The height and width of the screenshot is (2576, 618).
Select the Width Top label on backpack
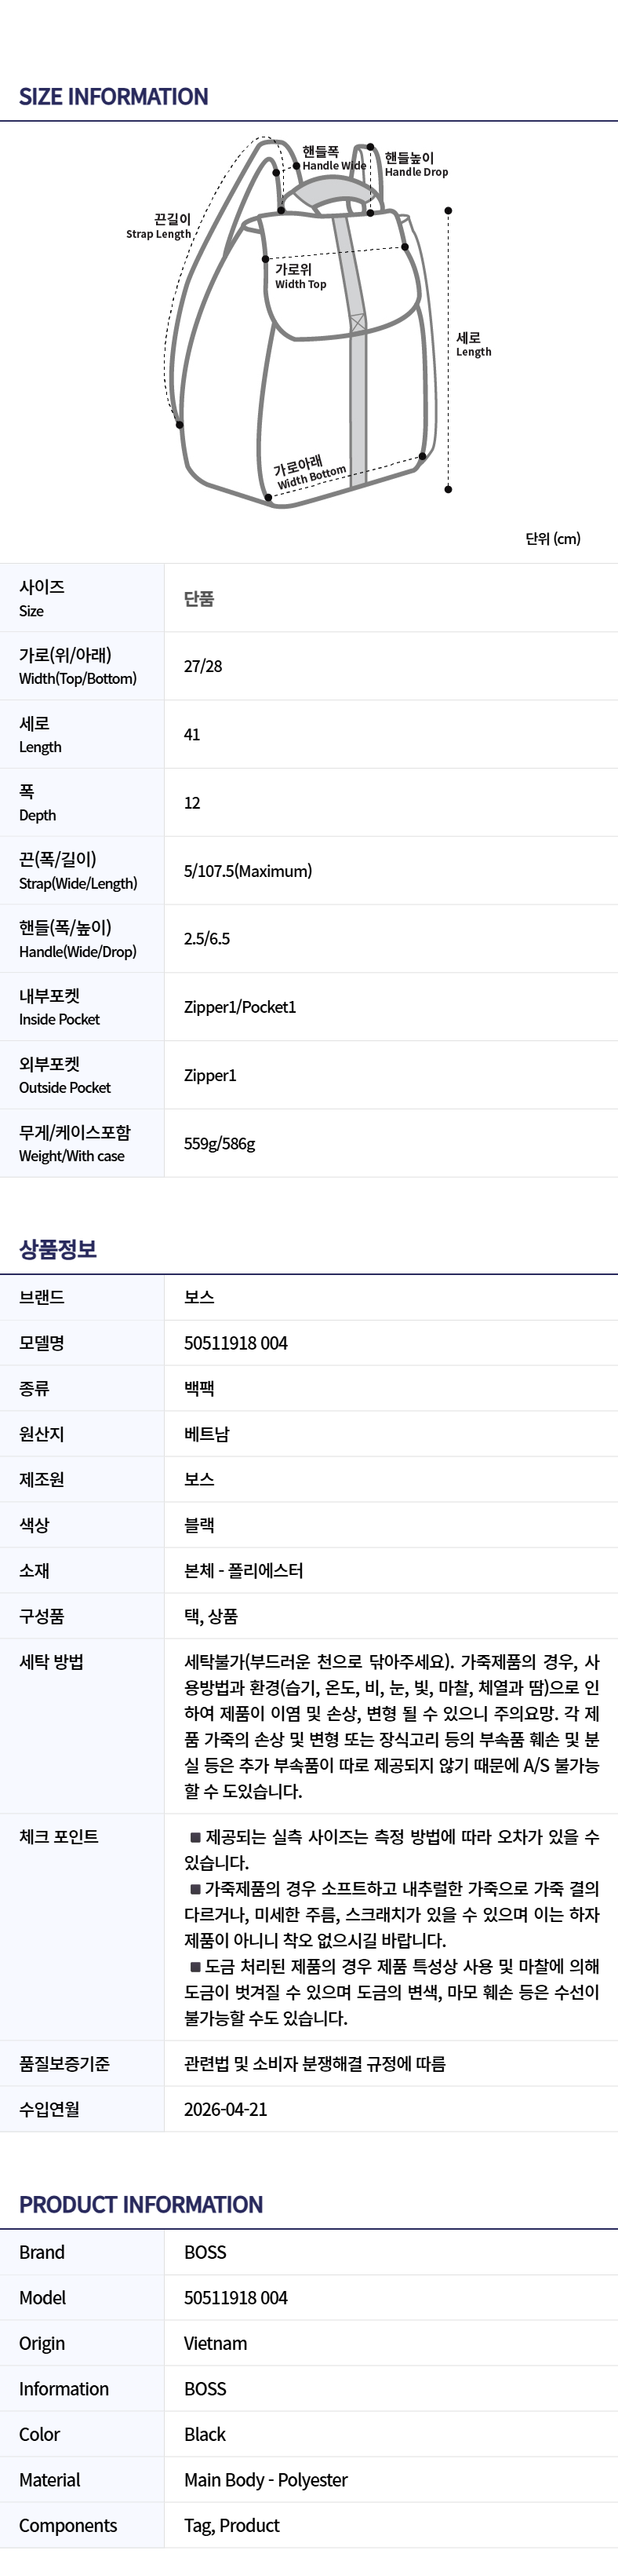point(300,277)
